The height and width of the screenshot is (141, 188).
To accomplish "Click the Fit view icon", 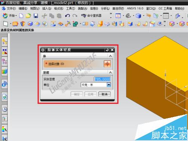I will 118,16.
